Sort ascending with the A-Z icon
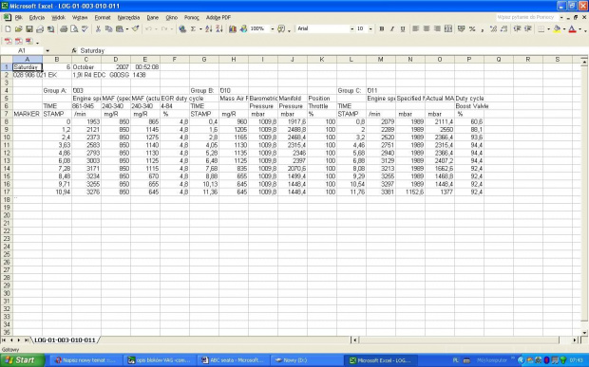The image size is (589, 367). pos(209,28)
